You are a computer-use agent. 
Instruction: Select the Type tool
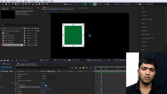coord(29,4)
